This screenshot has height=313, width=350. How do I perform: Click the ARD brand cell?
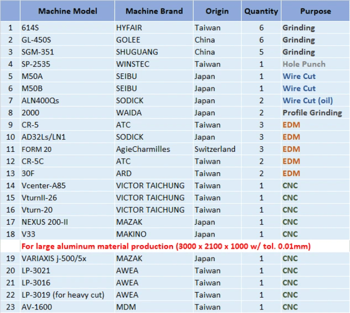click(154, 173)
